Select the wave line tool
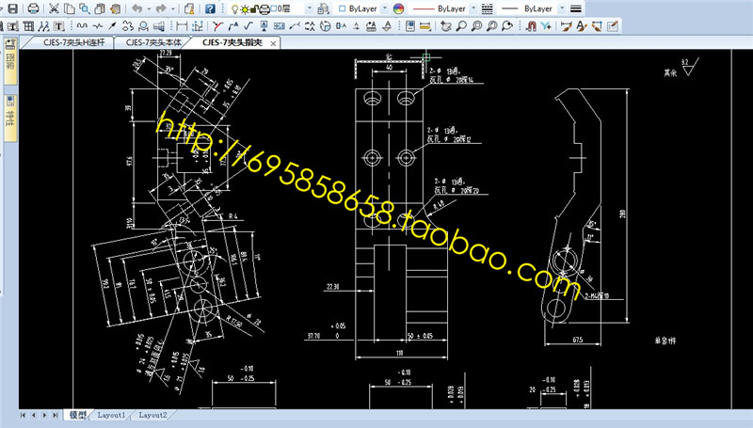 click(82, 26)
